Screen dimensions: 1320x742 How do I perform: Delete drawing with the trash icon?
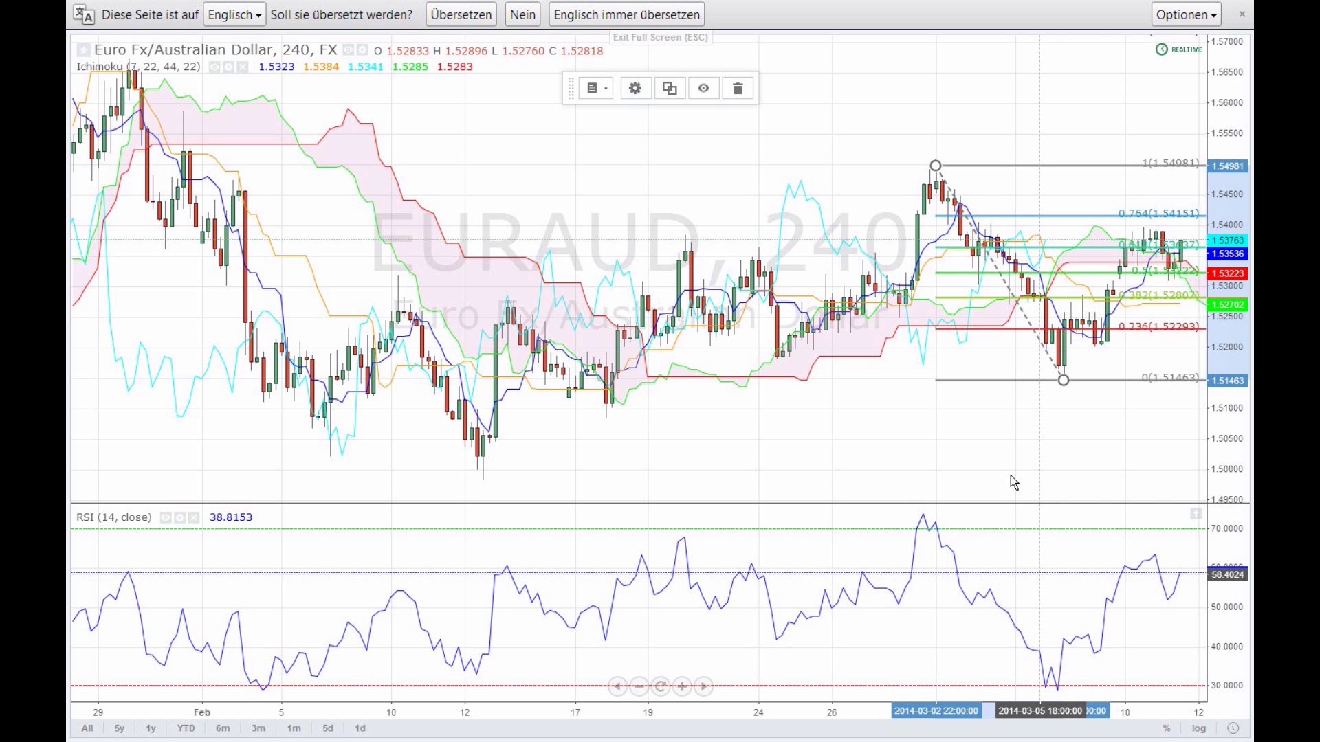[738, 89]
